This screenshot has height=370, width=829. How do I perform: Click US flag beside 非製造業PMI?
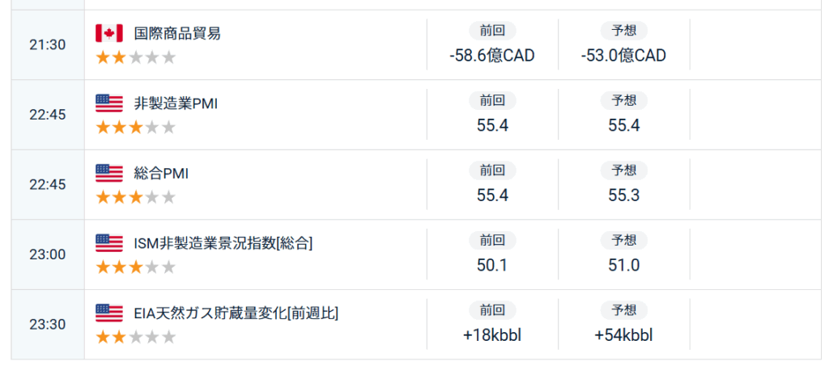click(x=109, y=103)
